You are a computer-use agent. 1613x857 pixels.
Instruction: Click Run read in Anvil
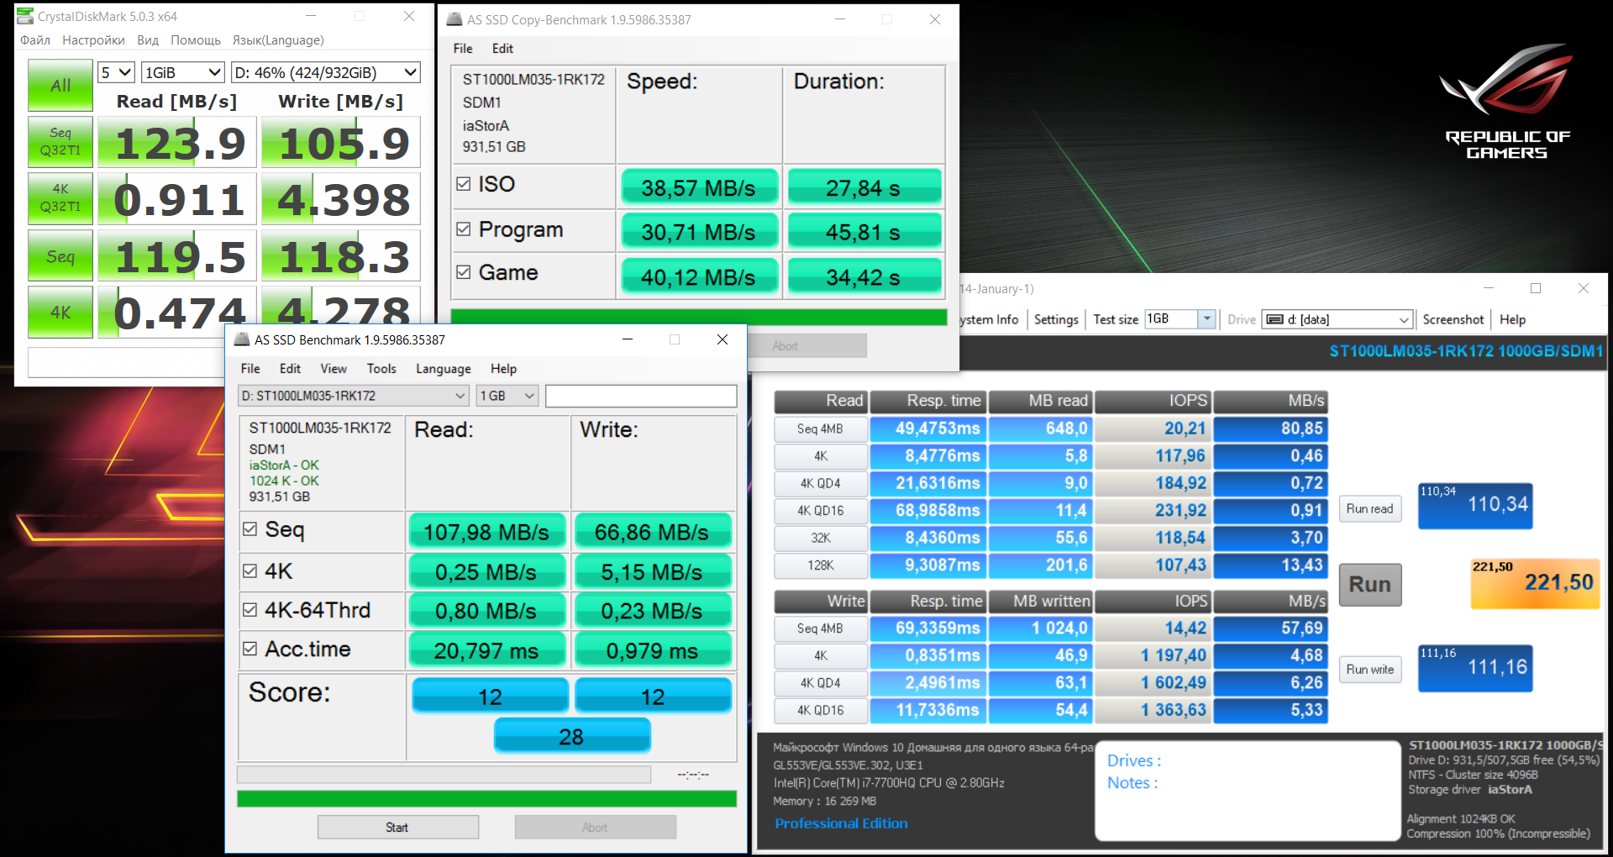1370,508
